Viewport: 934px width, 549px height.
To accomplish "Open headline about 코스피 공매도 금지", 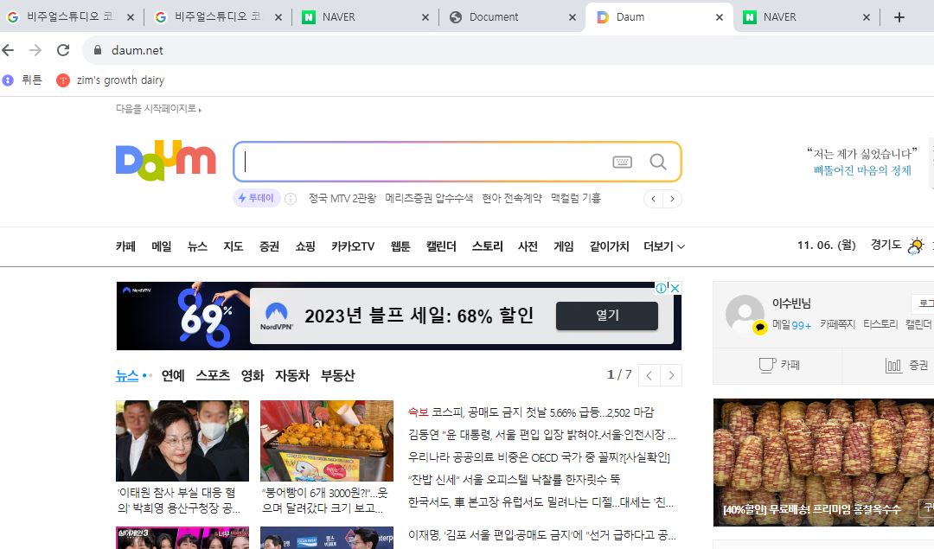I will pos(531,412).
